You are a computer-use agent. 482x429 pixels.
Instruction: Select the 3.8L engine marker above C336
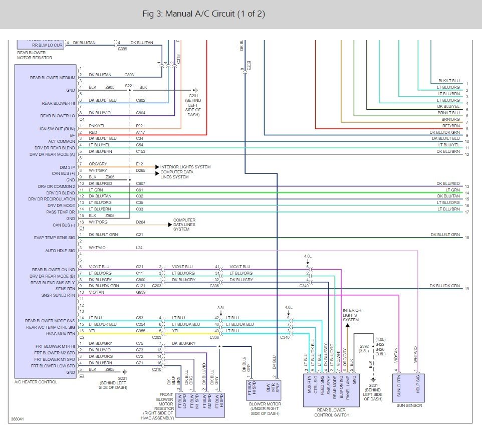(x=221, y=308)
